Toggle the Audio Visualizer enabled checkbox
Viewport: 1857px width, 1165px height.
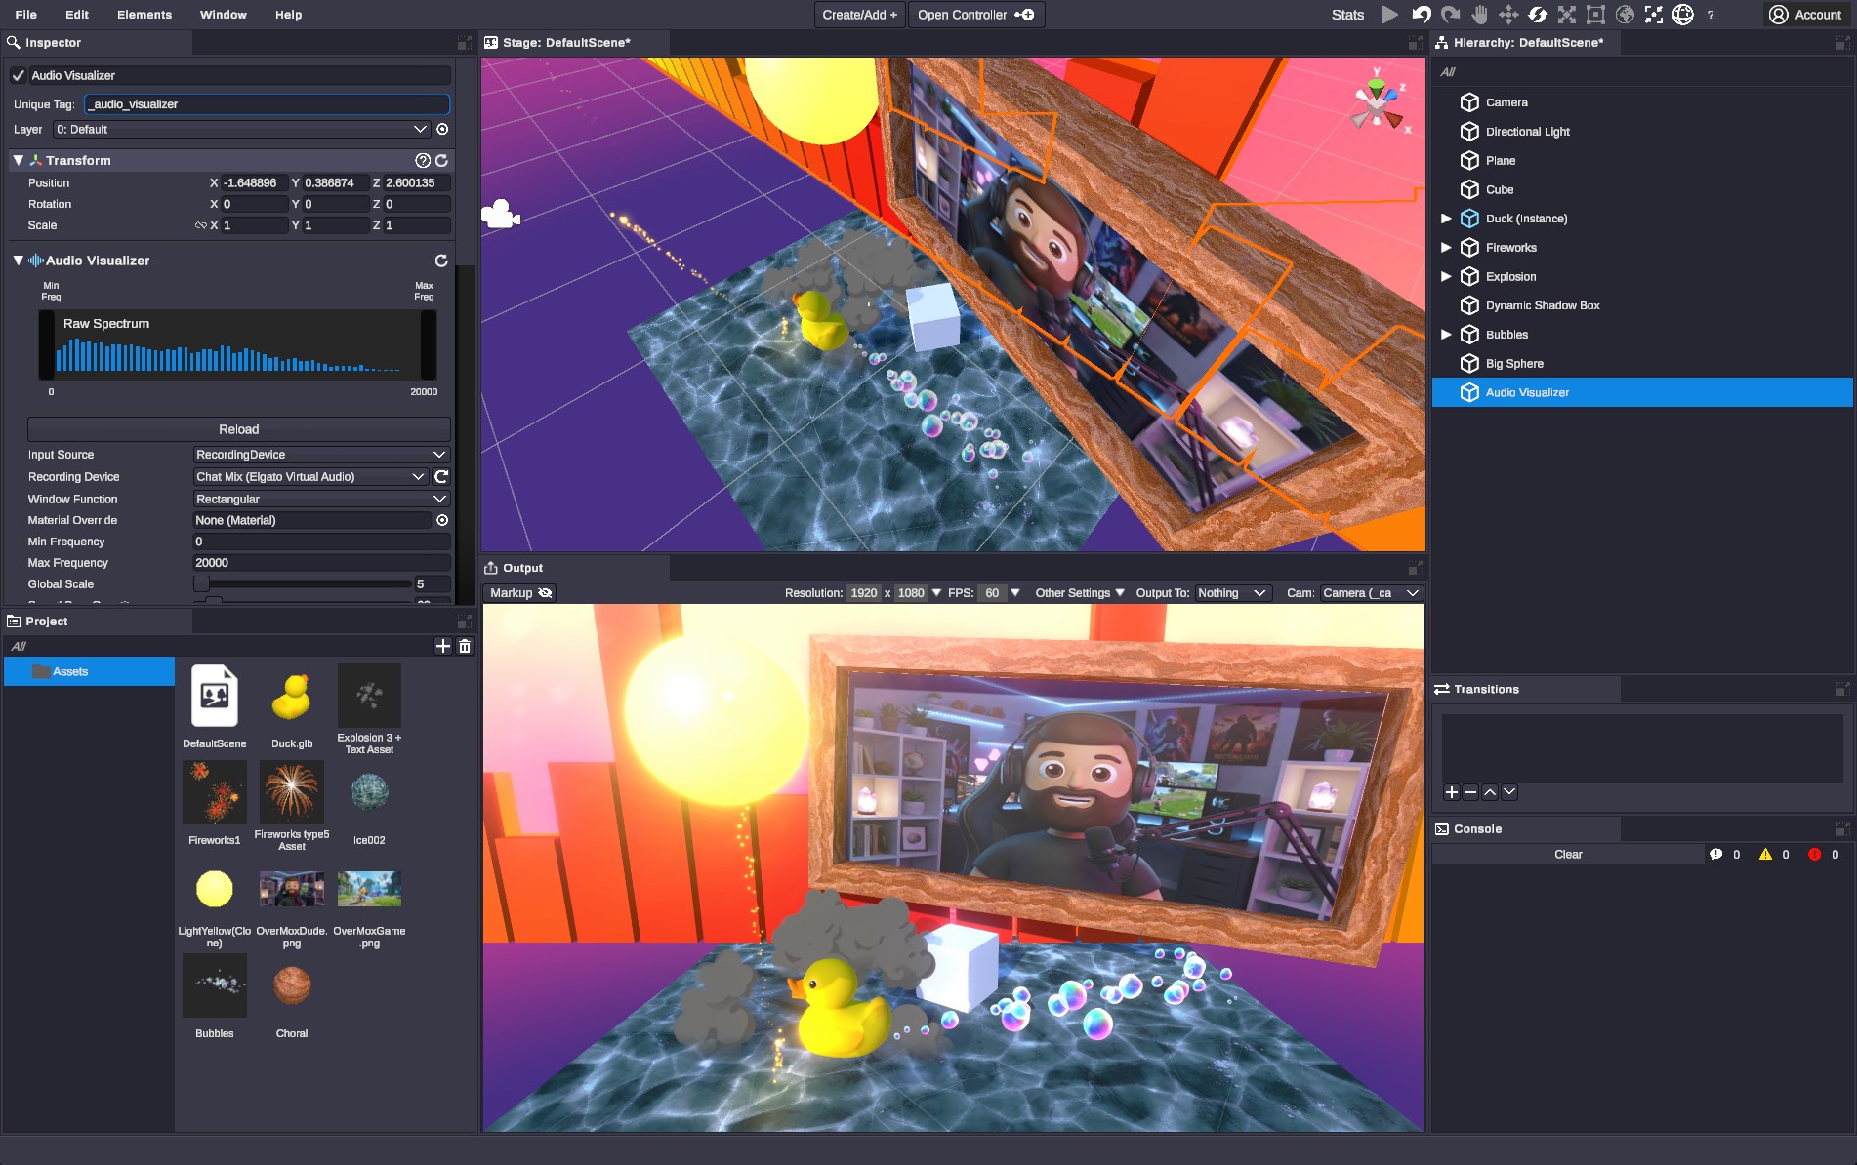pos(19,74)
